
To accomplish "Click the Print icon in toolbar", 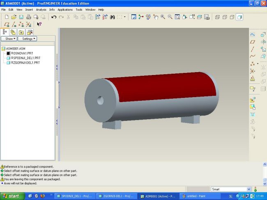I will point(29,17).
